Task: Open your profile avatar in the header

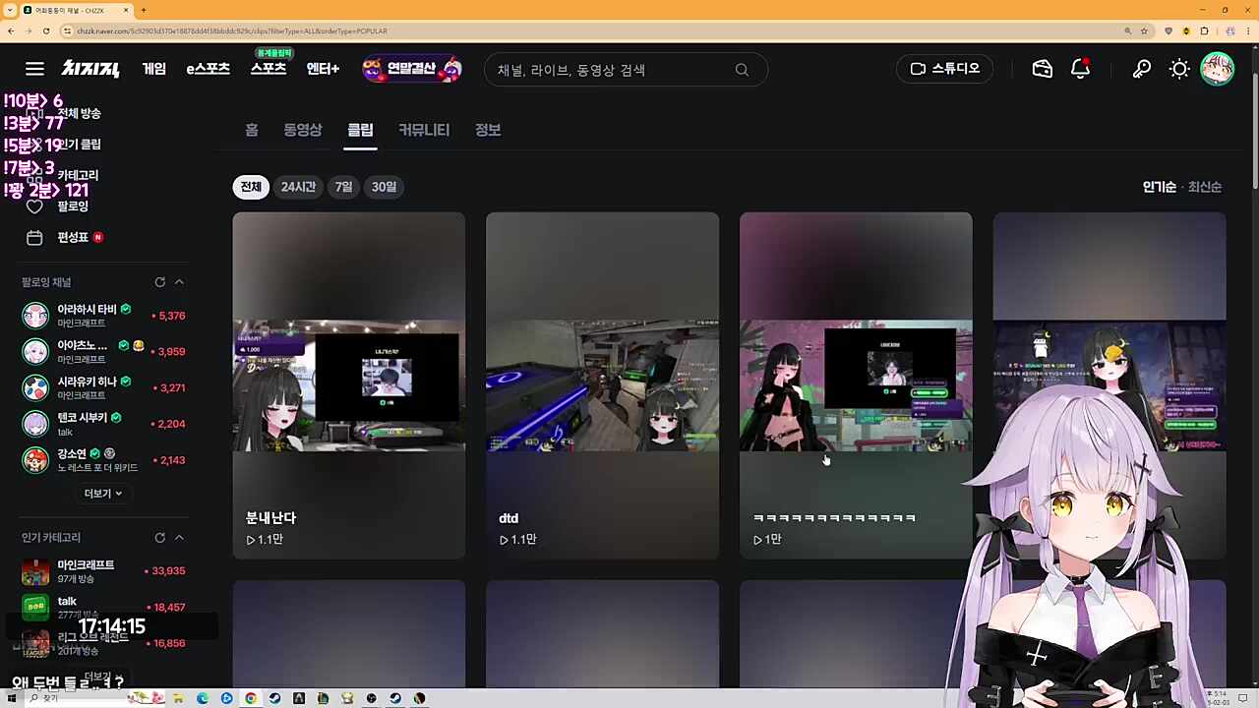Action: [1218, 69]
